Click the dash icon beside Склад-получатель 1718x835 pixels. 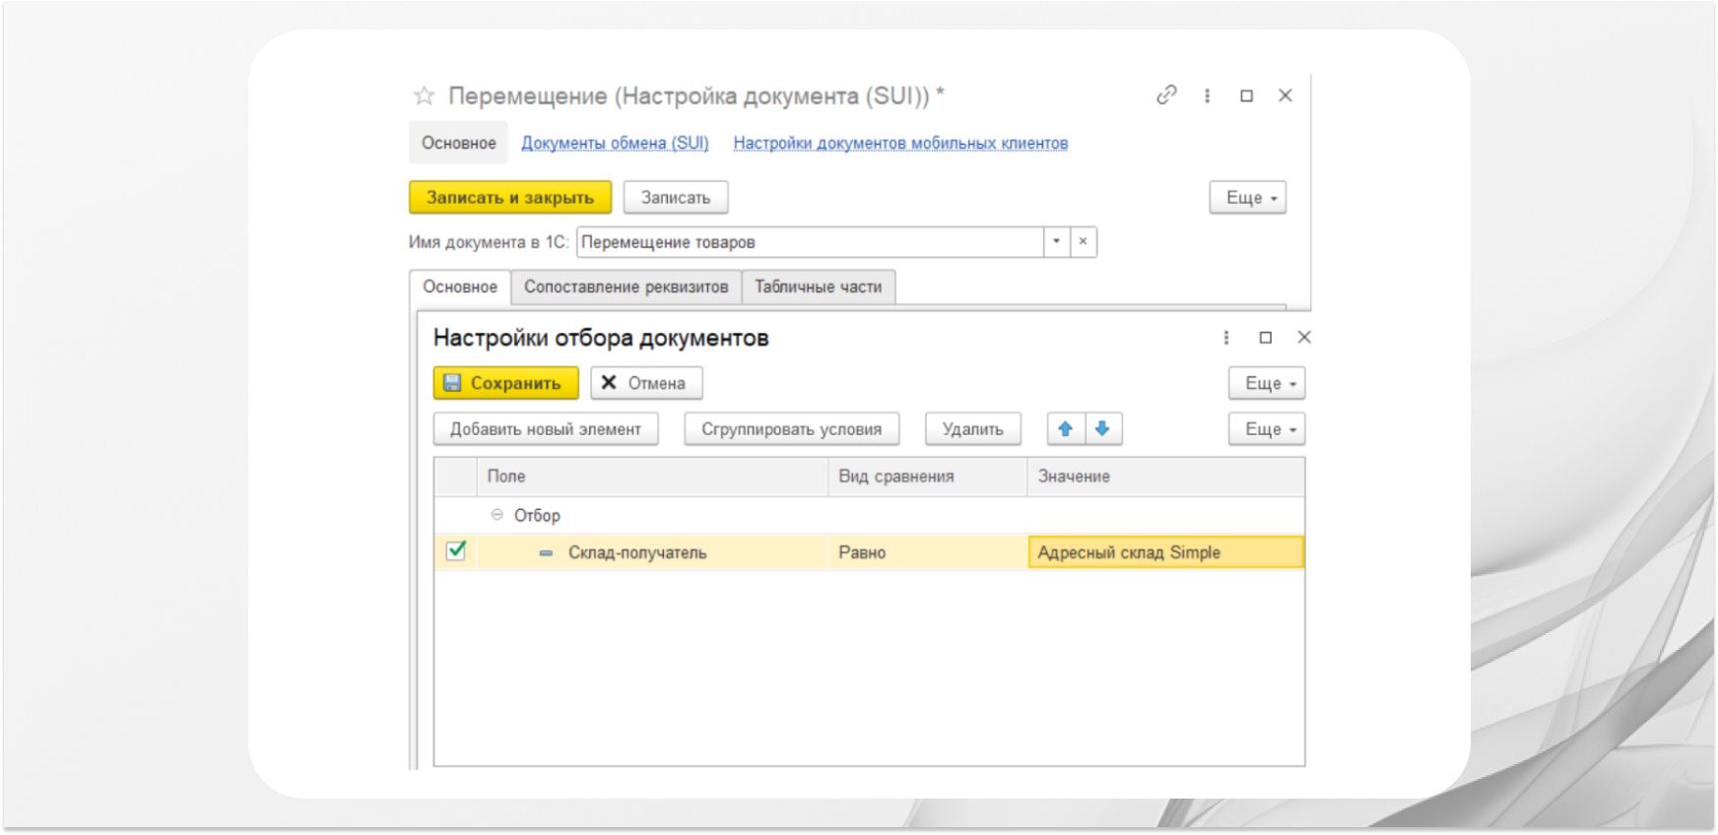[546, 553]
